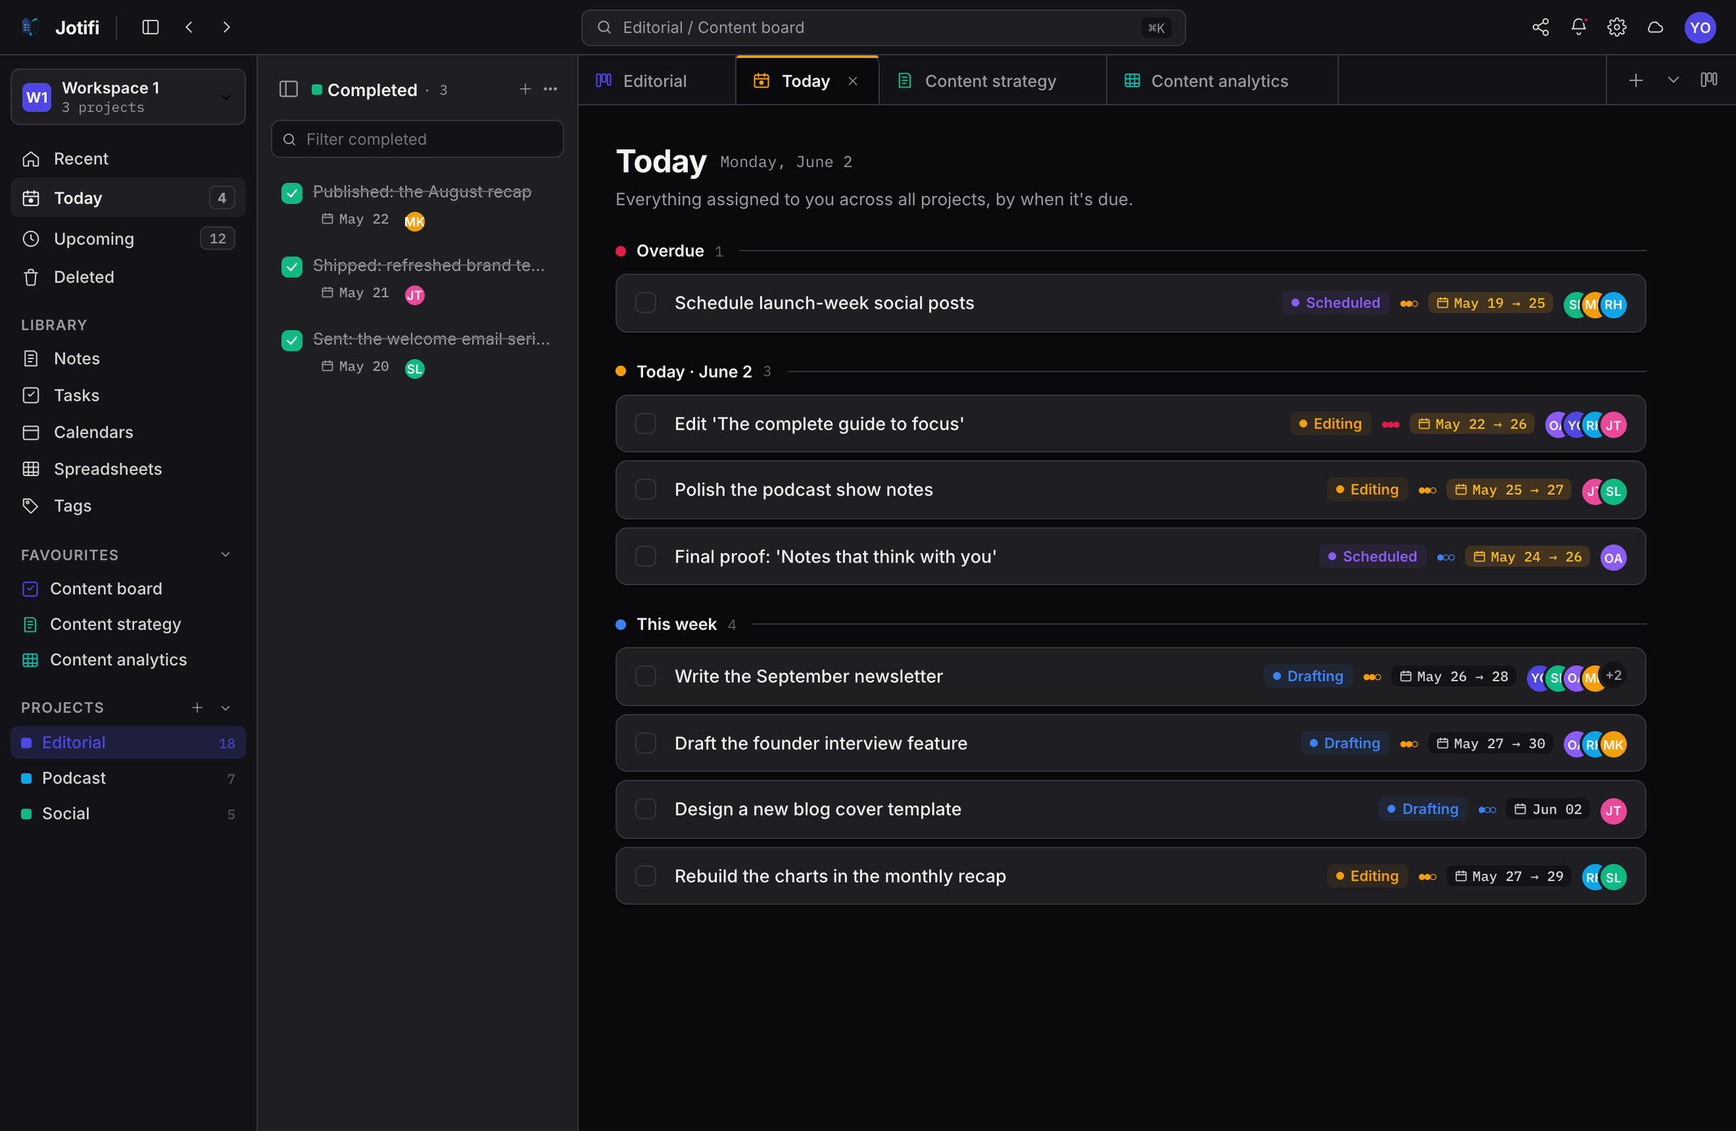Open Spreadsheets in the library
Viewport: 1736px width, 1131px height.
128,469
